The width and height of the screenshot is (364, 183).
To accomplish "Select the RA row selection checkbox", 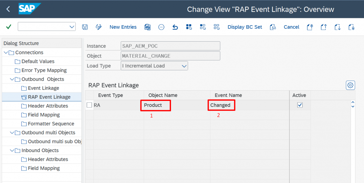I will (x=90, y=105).
